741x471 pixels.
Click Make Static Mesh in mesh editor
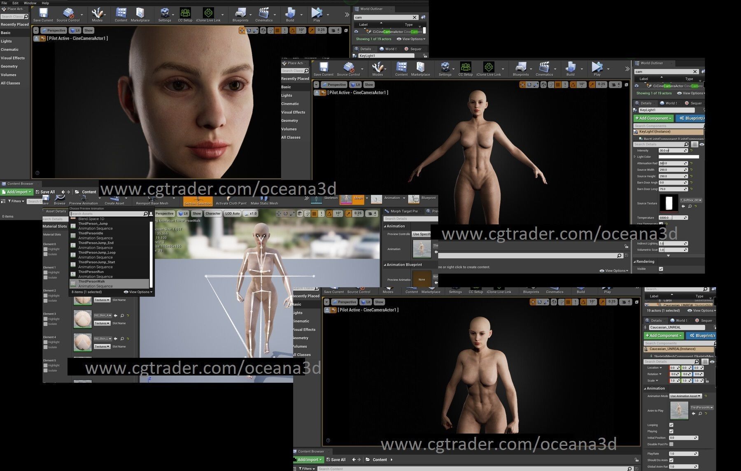(x=264, y=201)
